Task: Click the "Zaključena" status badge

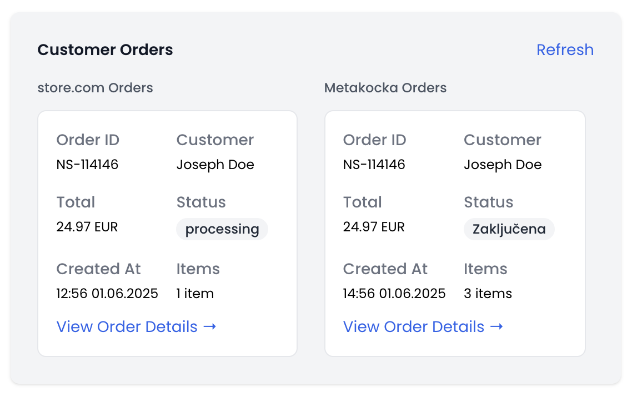Action: coord(509,229)
